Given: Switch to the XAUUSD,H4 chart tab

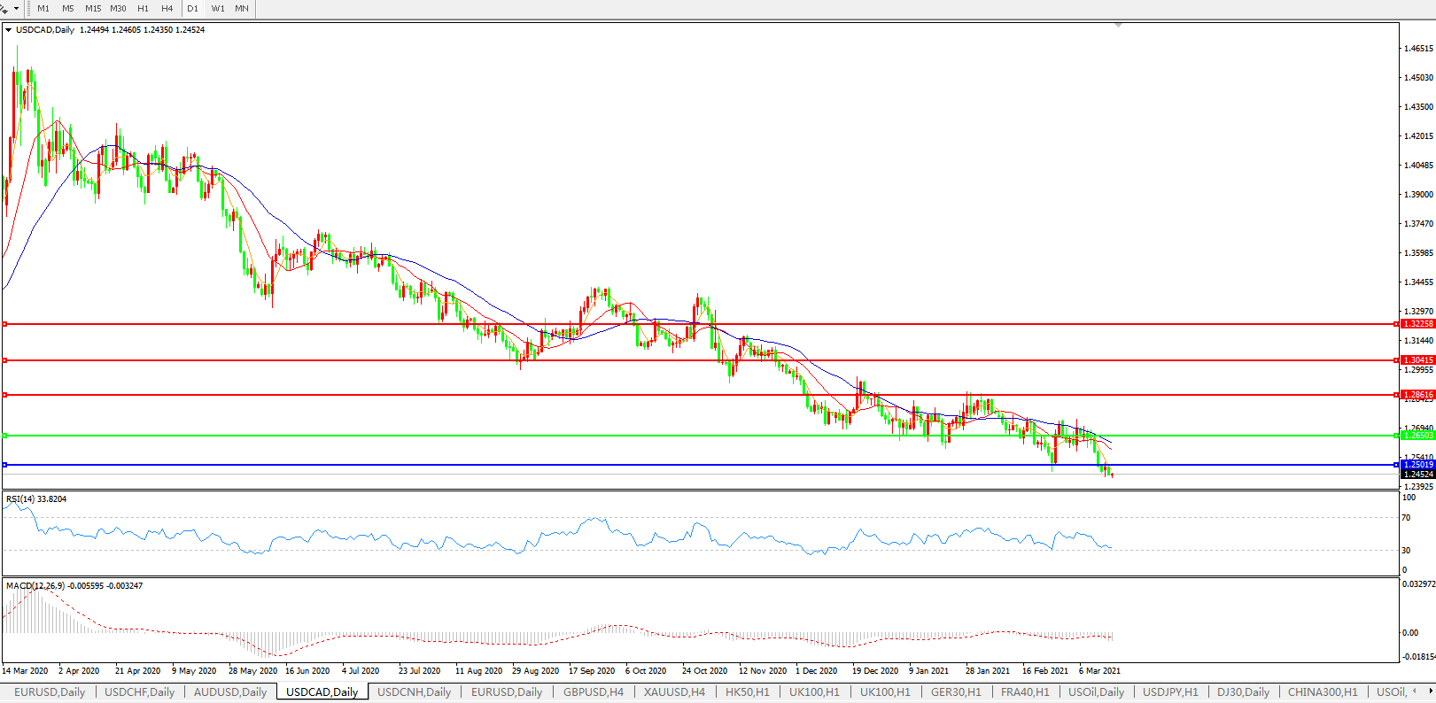Looking at the screenshot, I should (x=674, y=692).
